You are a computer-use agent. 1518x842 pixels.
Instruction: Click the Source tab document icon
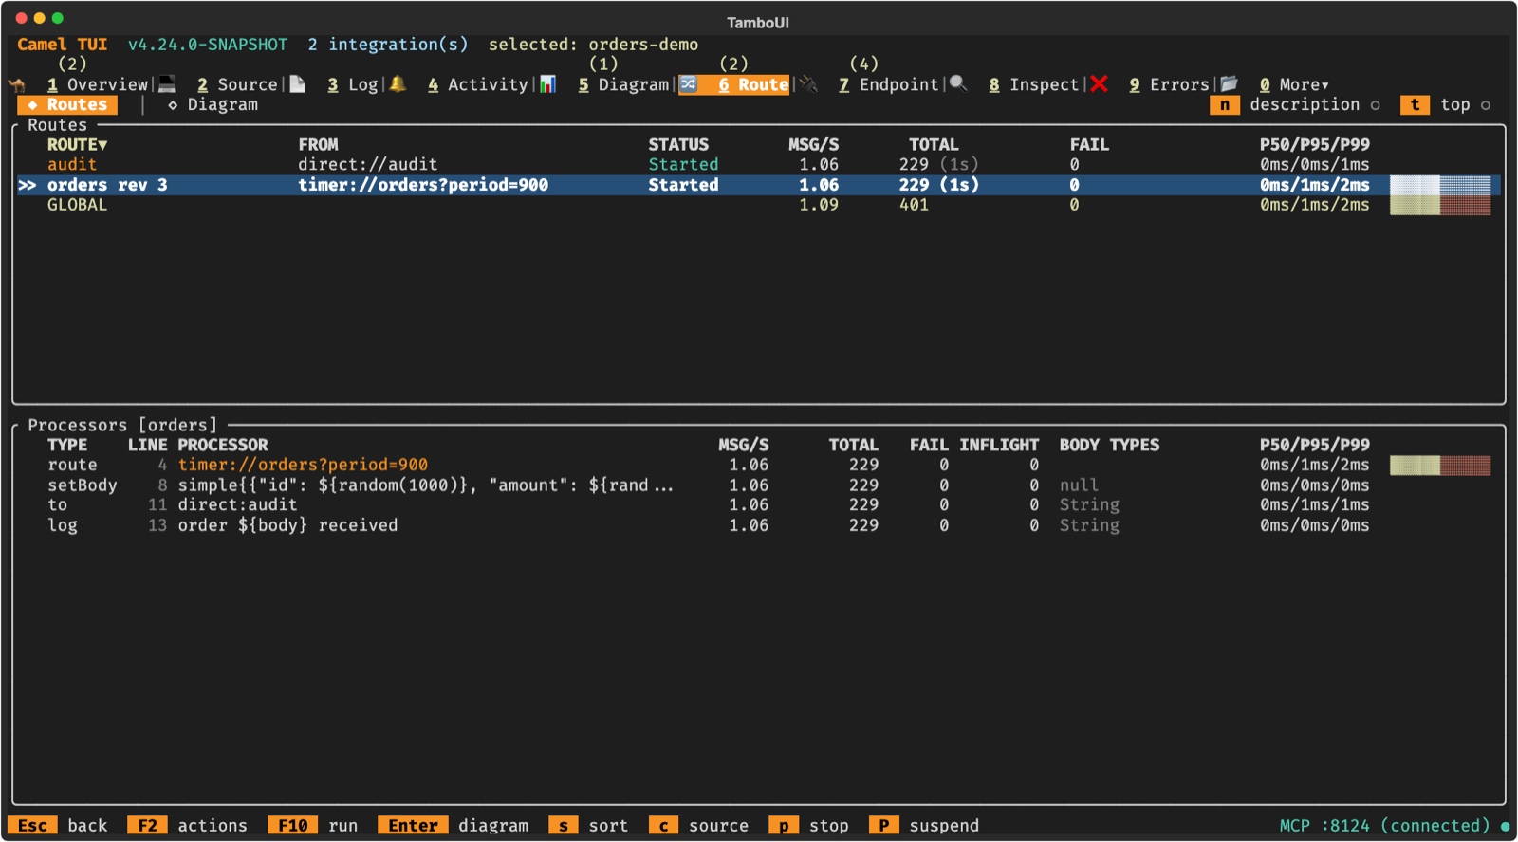(297, 84)
